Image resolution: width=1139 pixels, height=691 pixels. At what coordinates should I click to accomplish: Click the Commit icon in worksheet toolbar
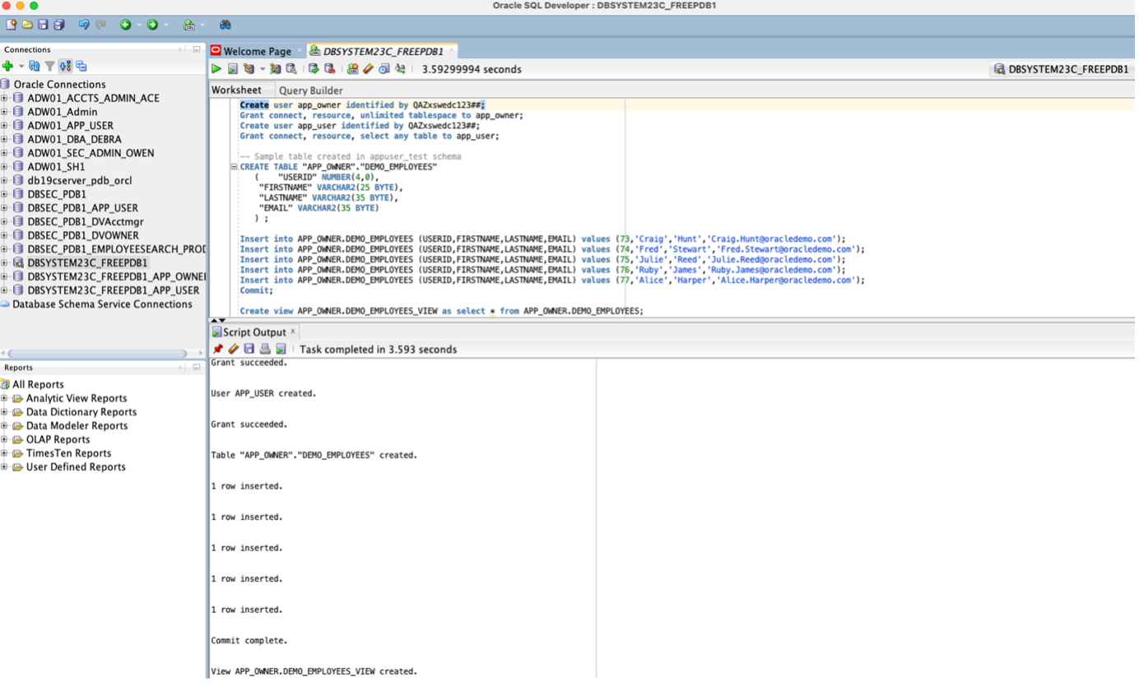click(x=314, y=69)
